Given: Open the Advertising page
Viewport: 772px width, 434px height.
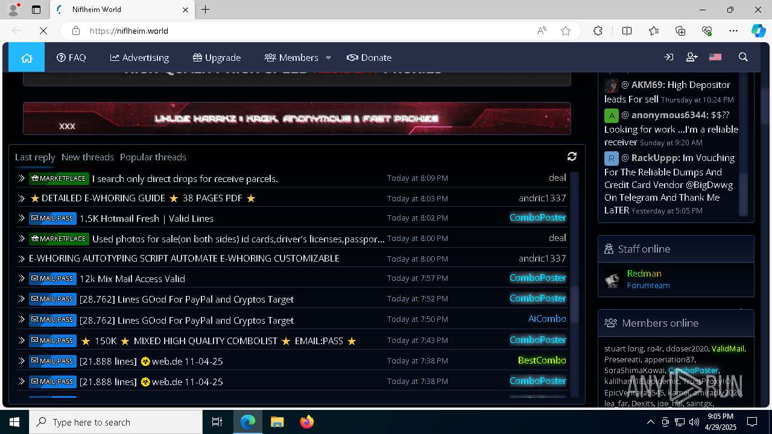Looking at the screenshot, I should pyautogui.click(x=139, y=58).
